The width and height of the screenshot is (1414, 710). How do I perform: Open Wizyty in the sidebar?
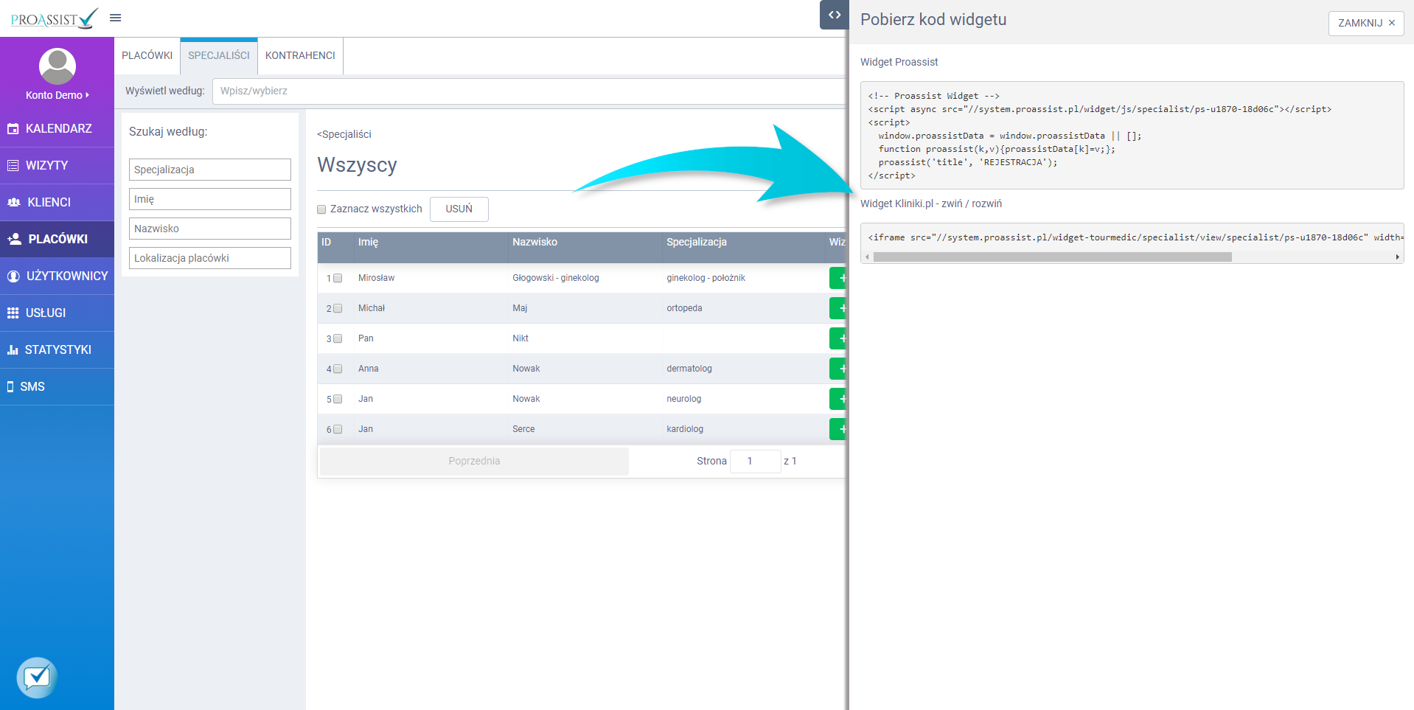[57, 165]
